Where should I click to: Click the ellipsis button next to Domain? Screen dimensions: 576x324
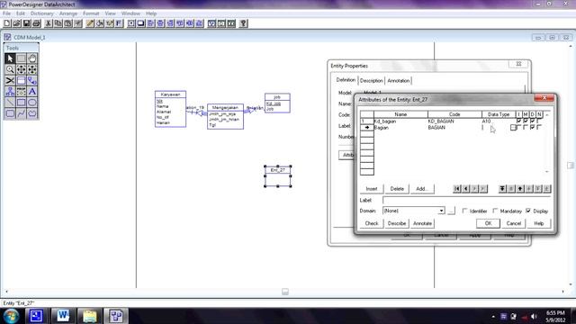click(451, 211)
